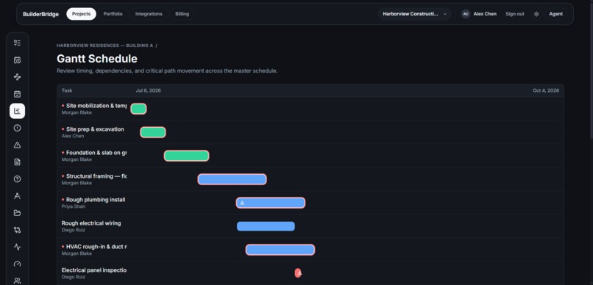The height and width of the screenshot is (285, 593).
Task: Open the folder icon in the sidebar
Action: coord(17,213)
